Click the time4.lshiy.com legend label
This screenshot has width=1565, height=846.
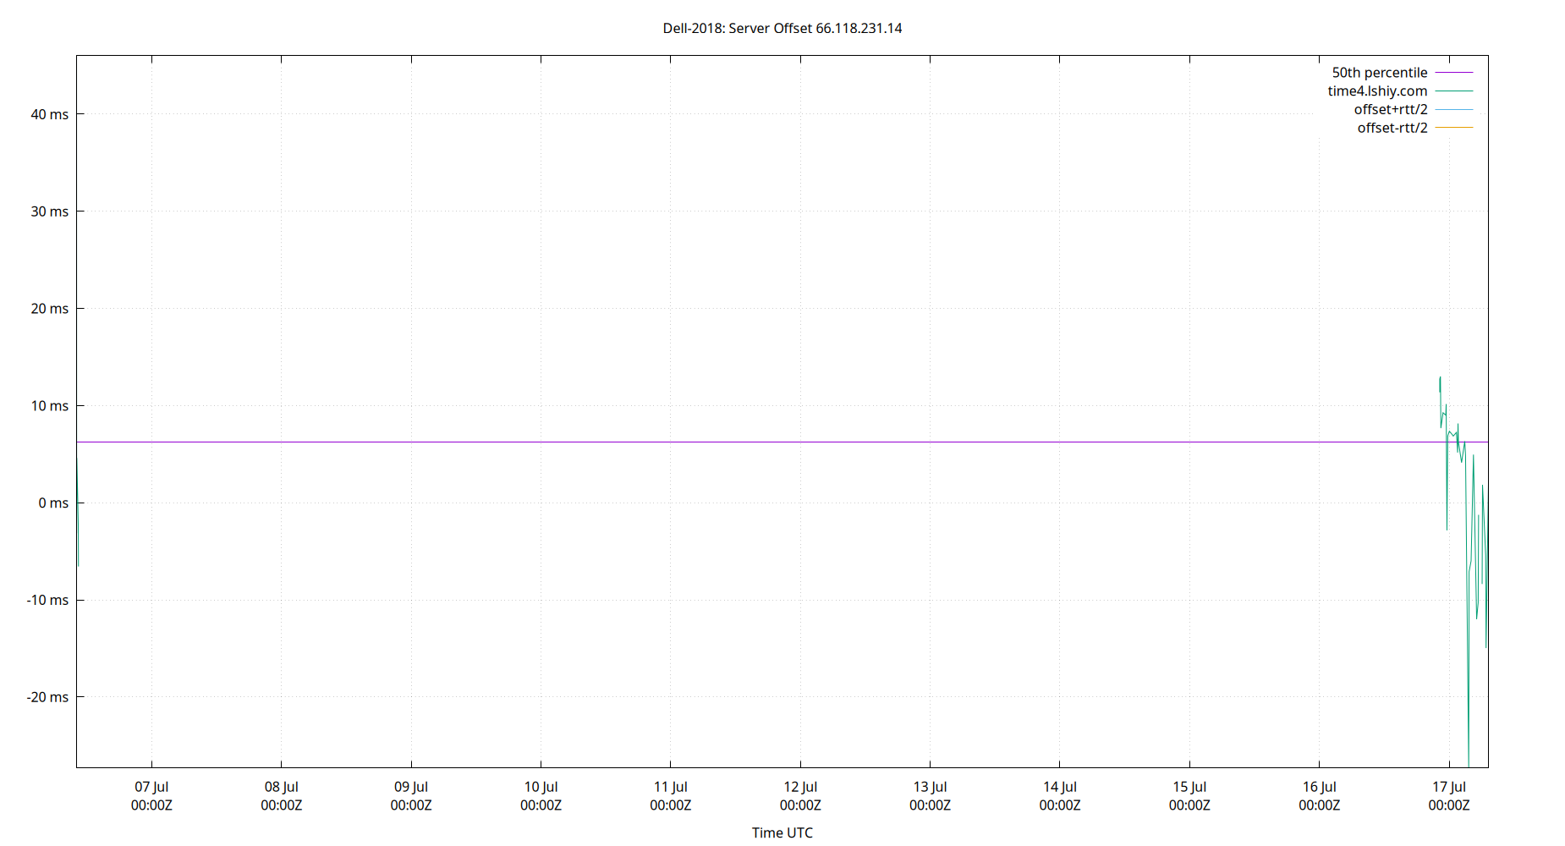click(x=1377, y=91)
